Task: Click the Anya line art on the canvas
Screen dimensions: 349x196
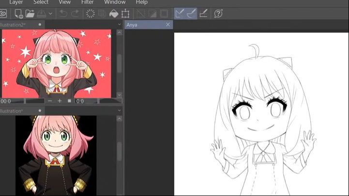Action: coord(263,120)
